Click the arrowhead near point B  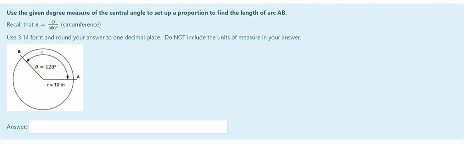[x=28, y=60]
